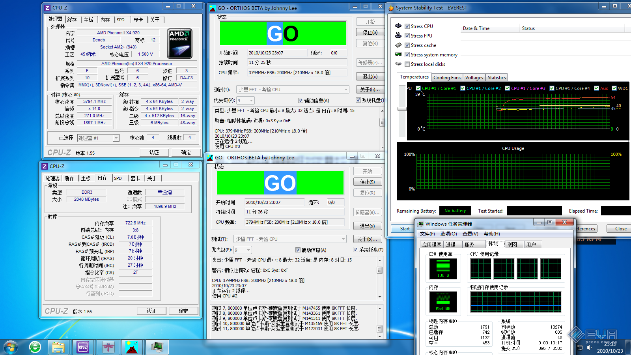The height and width of the screenshot is (355, 631).
Task: Click 退出(x) button in lower ORTHOS
Action: 367,226
